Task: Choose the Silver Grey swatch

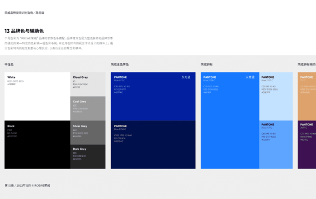Action: pyautogui.click(x=88, y=133)
